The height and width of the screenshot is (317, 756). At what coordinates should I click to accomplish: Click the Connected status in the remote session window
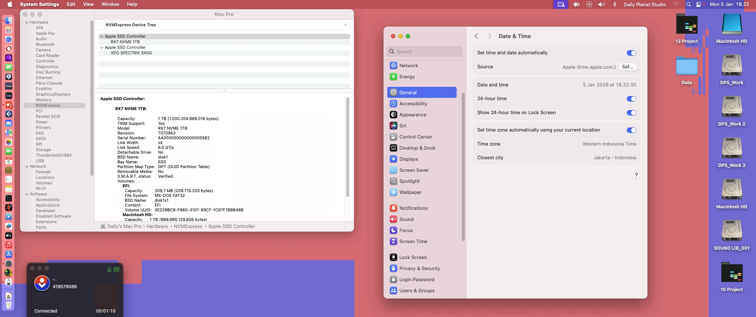coord(45,311)
